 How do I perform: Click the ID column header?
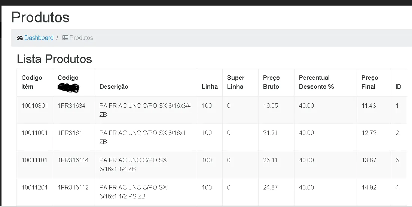[399, 87]
